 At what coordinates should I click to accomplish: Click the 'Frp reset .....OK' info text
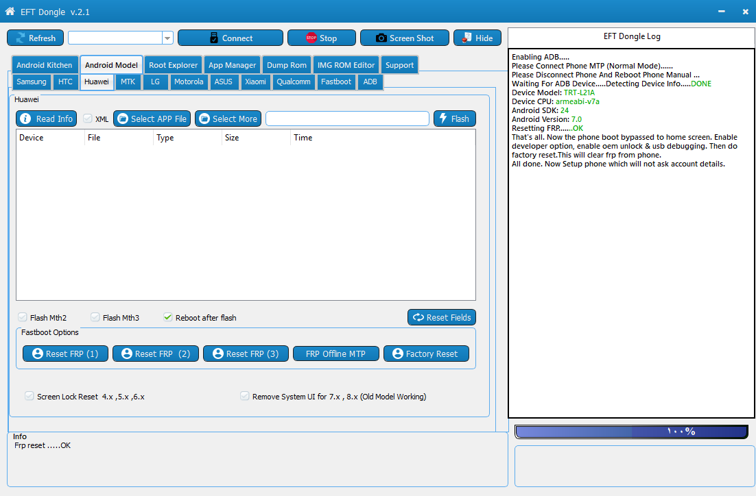pyautogui.click(x=43, y=445)
